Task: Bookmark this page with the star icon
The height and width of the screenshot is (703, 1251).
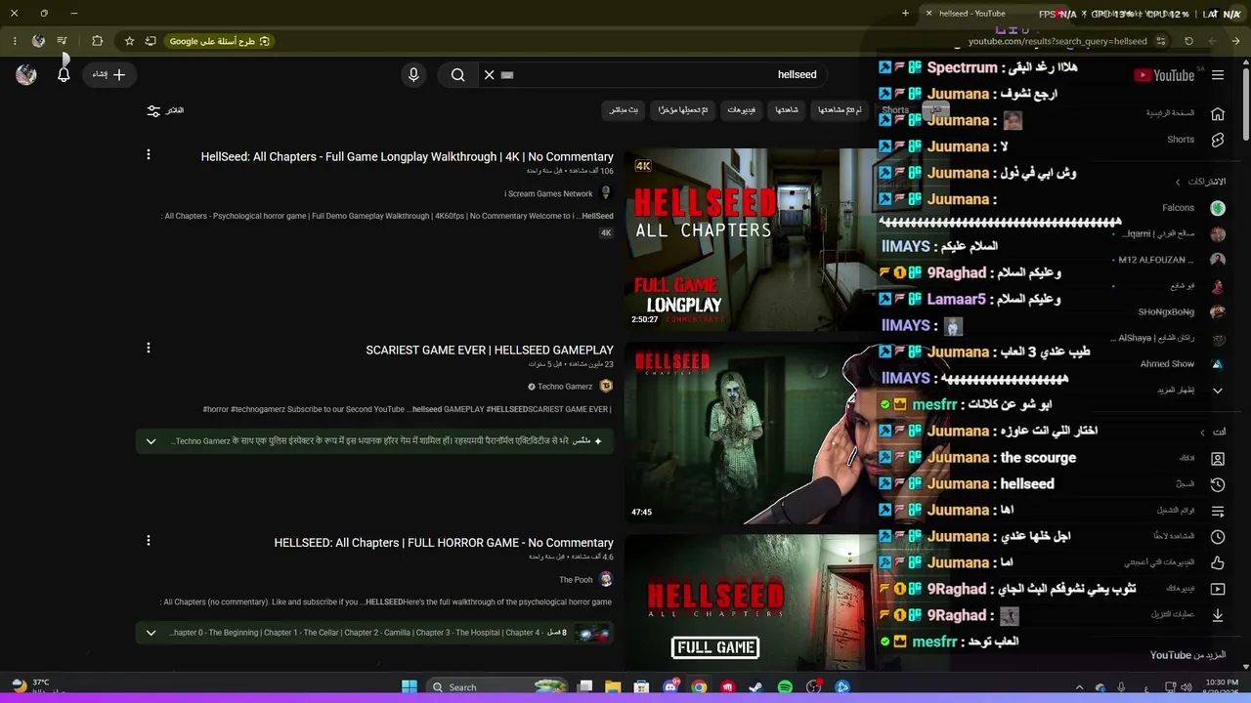Action: (129, 41)
